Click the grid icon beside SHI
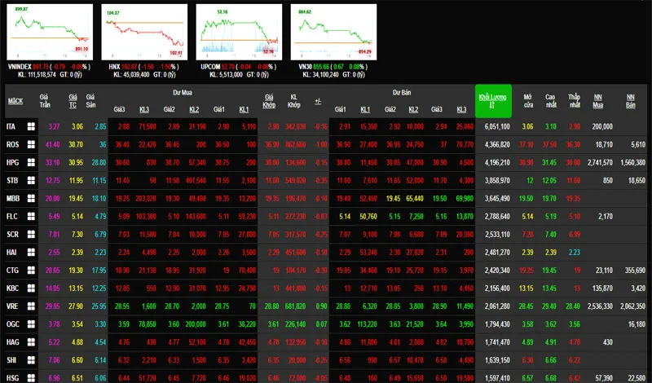This screenshot has height=383, width=652. pos(31,360)
